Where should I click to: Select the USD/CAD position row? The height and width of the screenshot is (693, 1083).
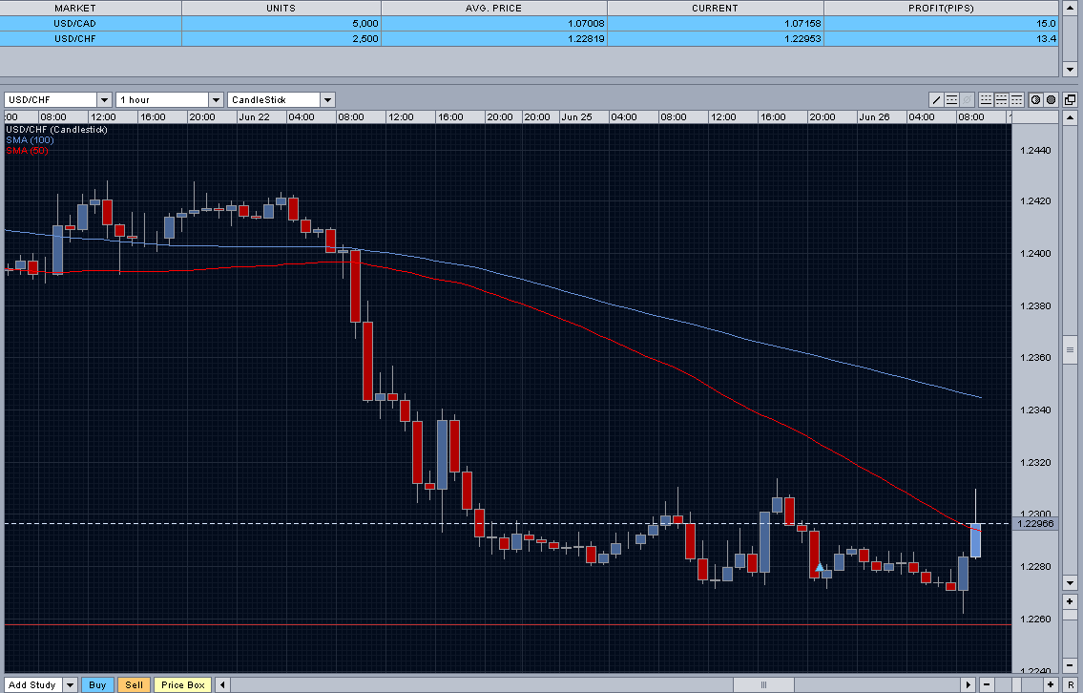pyautogui.click(x=529, y=24)
